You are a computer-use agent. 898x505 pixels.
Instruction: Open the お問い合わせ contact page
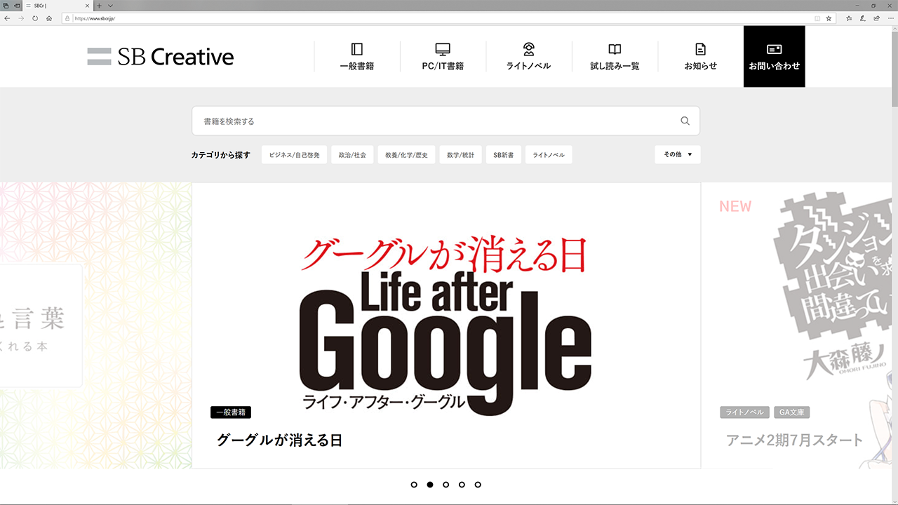pyautogui.click(x=774, y=57)
